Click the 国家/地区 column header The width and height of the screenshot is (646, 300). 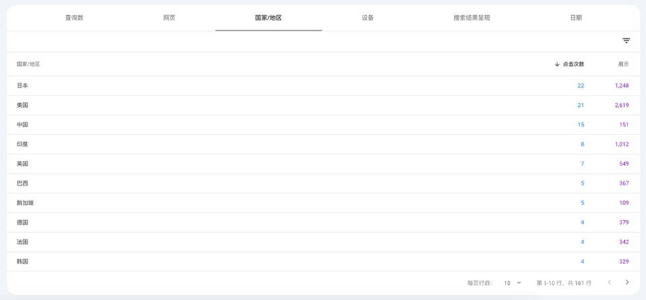pos(28,65)
